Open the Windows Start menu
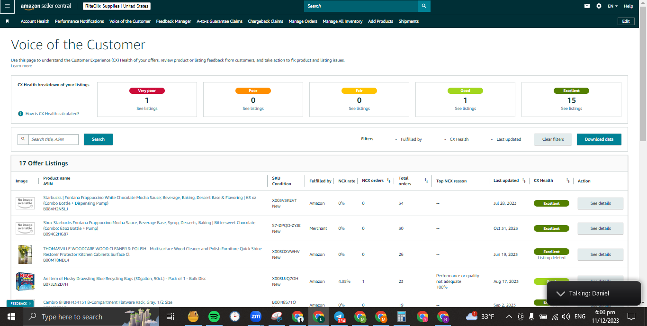 click(11, 317)
